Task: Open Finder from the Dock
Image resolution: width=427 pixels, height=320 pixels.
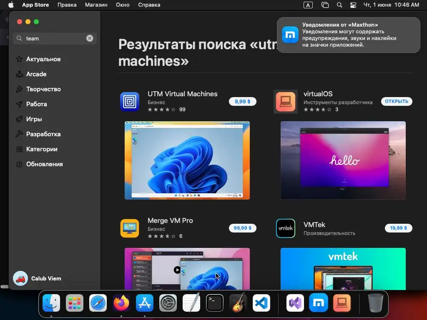Action: click(51, 303)
